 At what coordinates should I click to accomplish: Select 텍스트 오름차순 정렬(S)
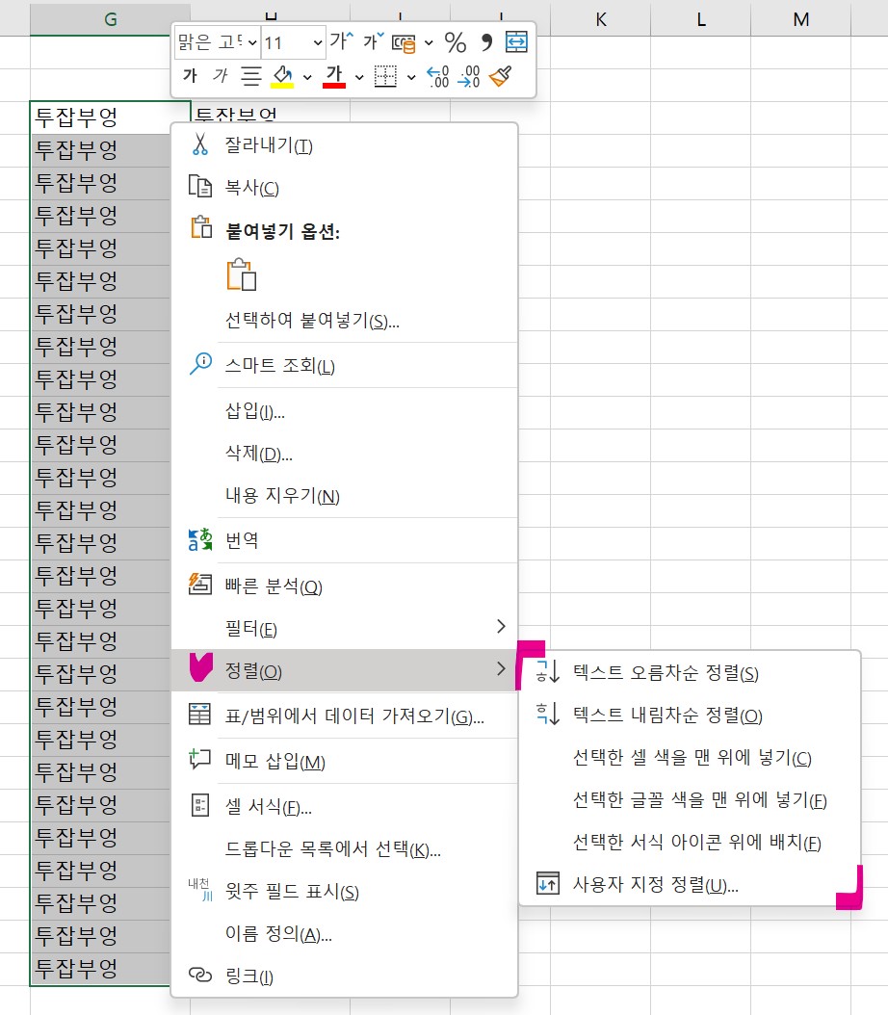690,672
